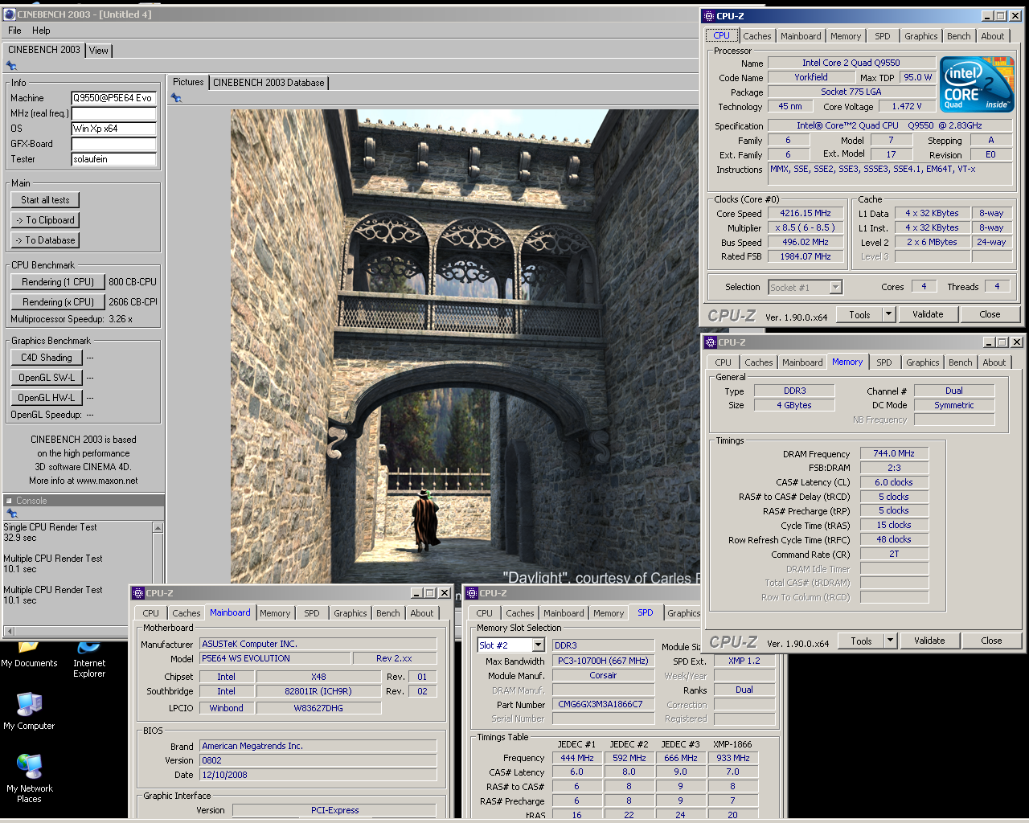Image resolution: width=1029 pixels, height=823 pixels.
Task: Click the Intel Core 2 Quad logo
Action: coord(977,84)
